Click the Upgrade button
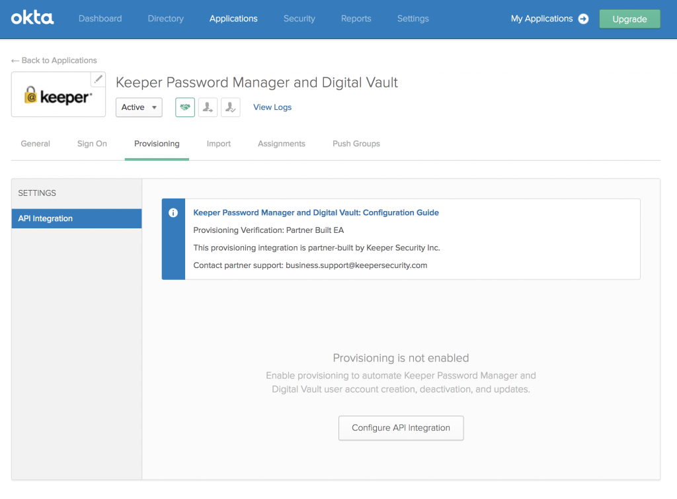The height and width of the screenshot is (499, 677). tap(629, 19)
